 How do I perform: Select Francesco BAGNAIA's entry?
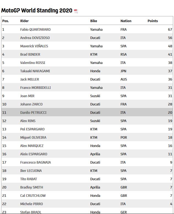pos(35,162)
